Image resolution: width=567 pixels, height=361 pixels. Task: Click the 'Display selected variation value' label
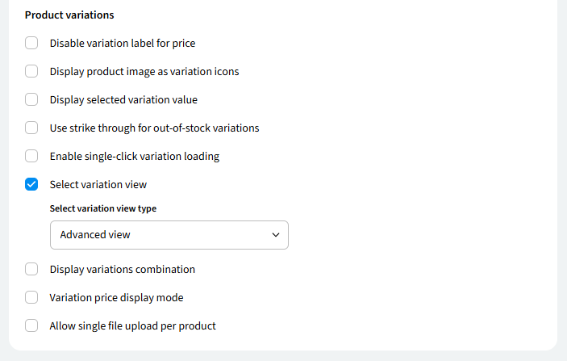point(123,99)
